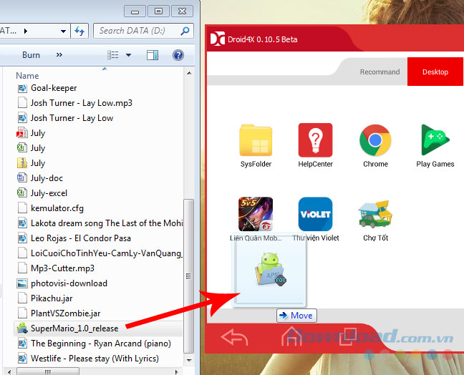The width and height of the screenshot is (464, 375).
Task: Click the Explorer help question mark icon
Action: pos(178,55)
